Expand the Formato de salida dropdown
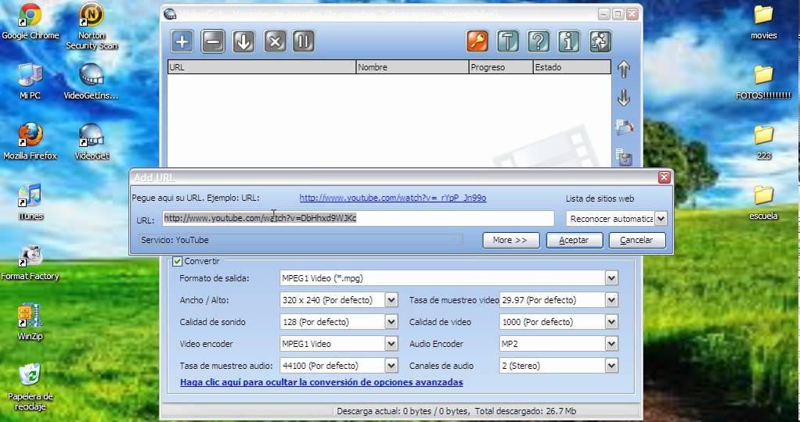Screen dimensions: 800x422 point(611,278)
